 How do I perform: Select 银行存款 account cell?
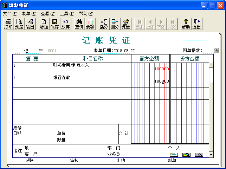pos(92,81)
